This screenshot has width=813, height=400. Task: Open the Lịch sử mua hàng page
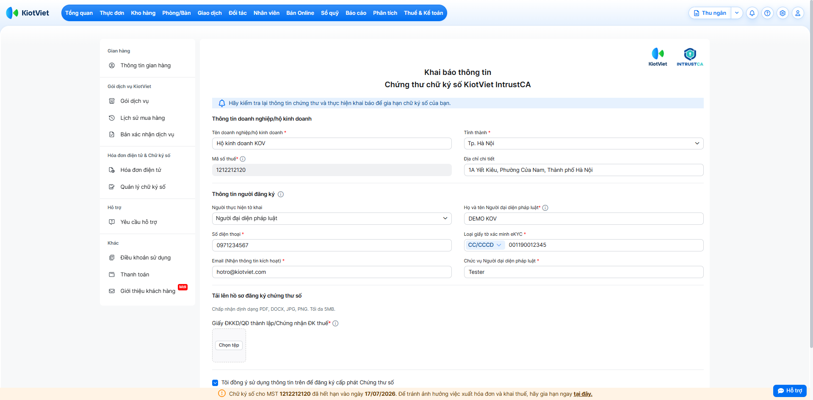(143, 118)
